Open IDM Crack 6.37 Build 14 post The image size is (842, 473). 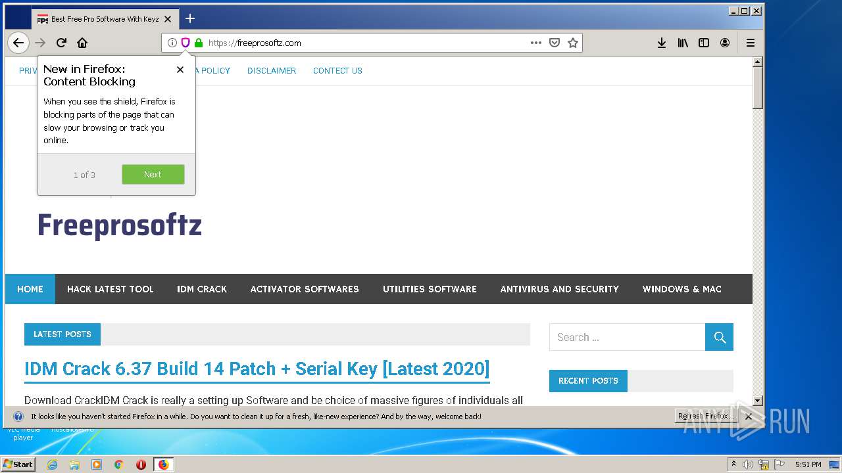(x=257, y=369)
